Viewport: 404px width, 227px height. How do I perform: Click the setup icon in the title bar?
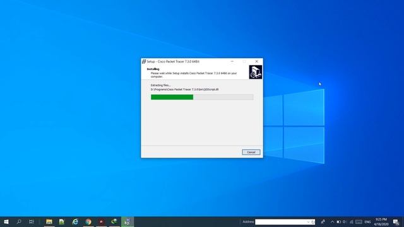(144, 62)
